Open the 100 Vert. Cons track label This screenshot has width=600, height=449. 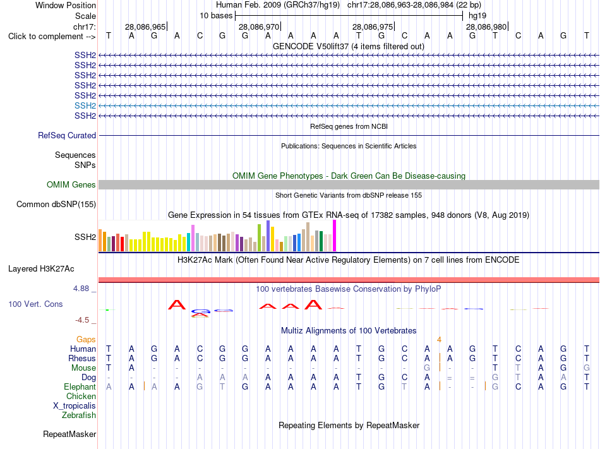coord(35,304)
